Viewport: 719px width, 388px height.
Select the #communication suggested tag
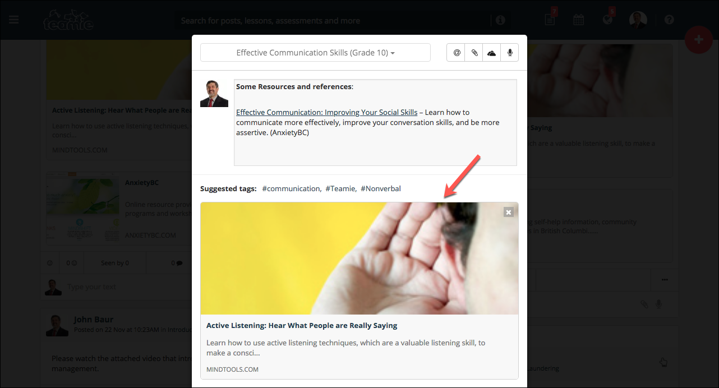291,188
